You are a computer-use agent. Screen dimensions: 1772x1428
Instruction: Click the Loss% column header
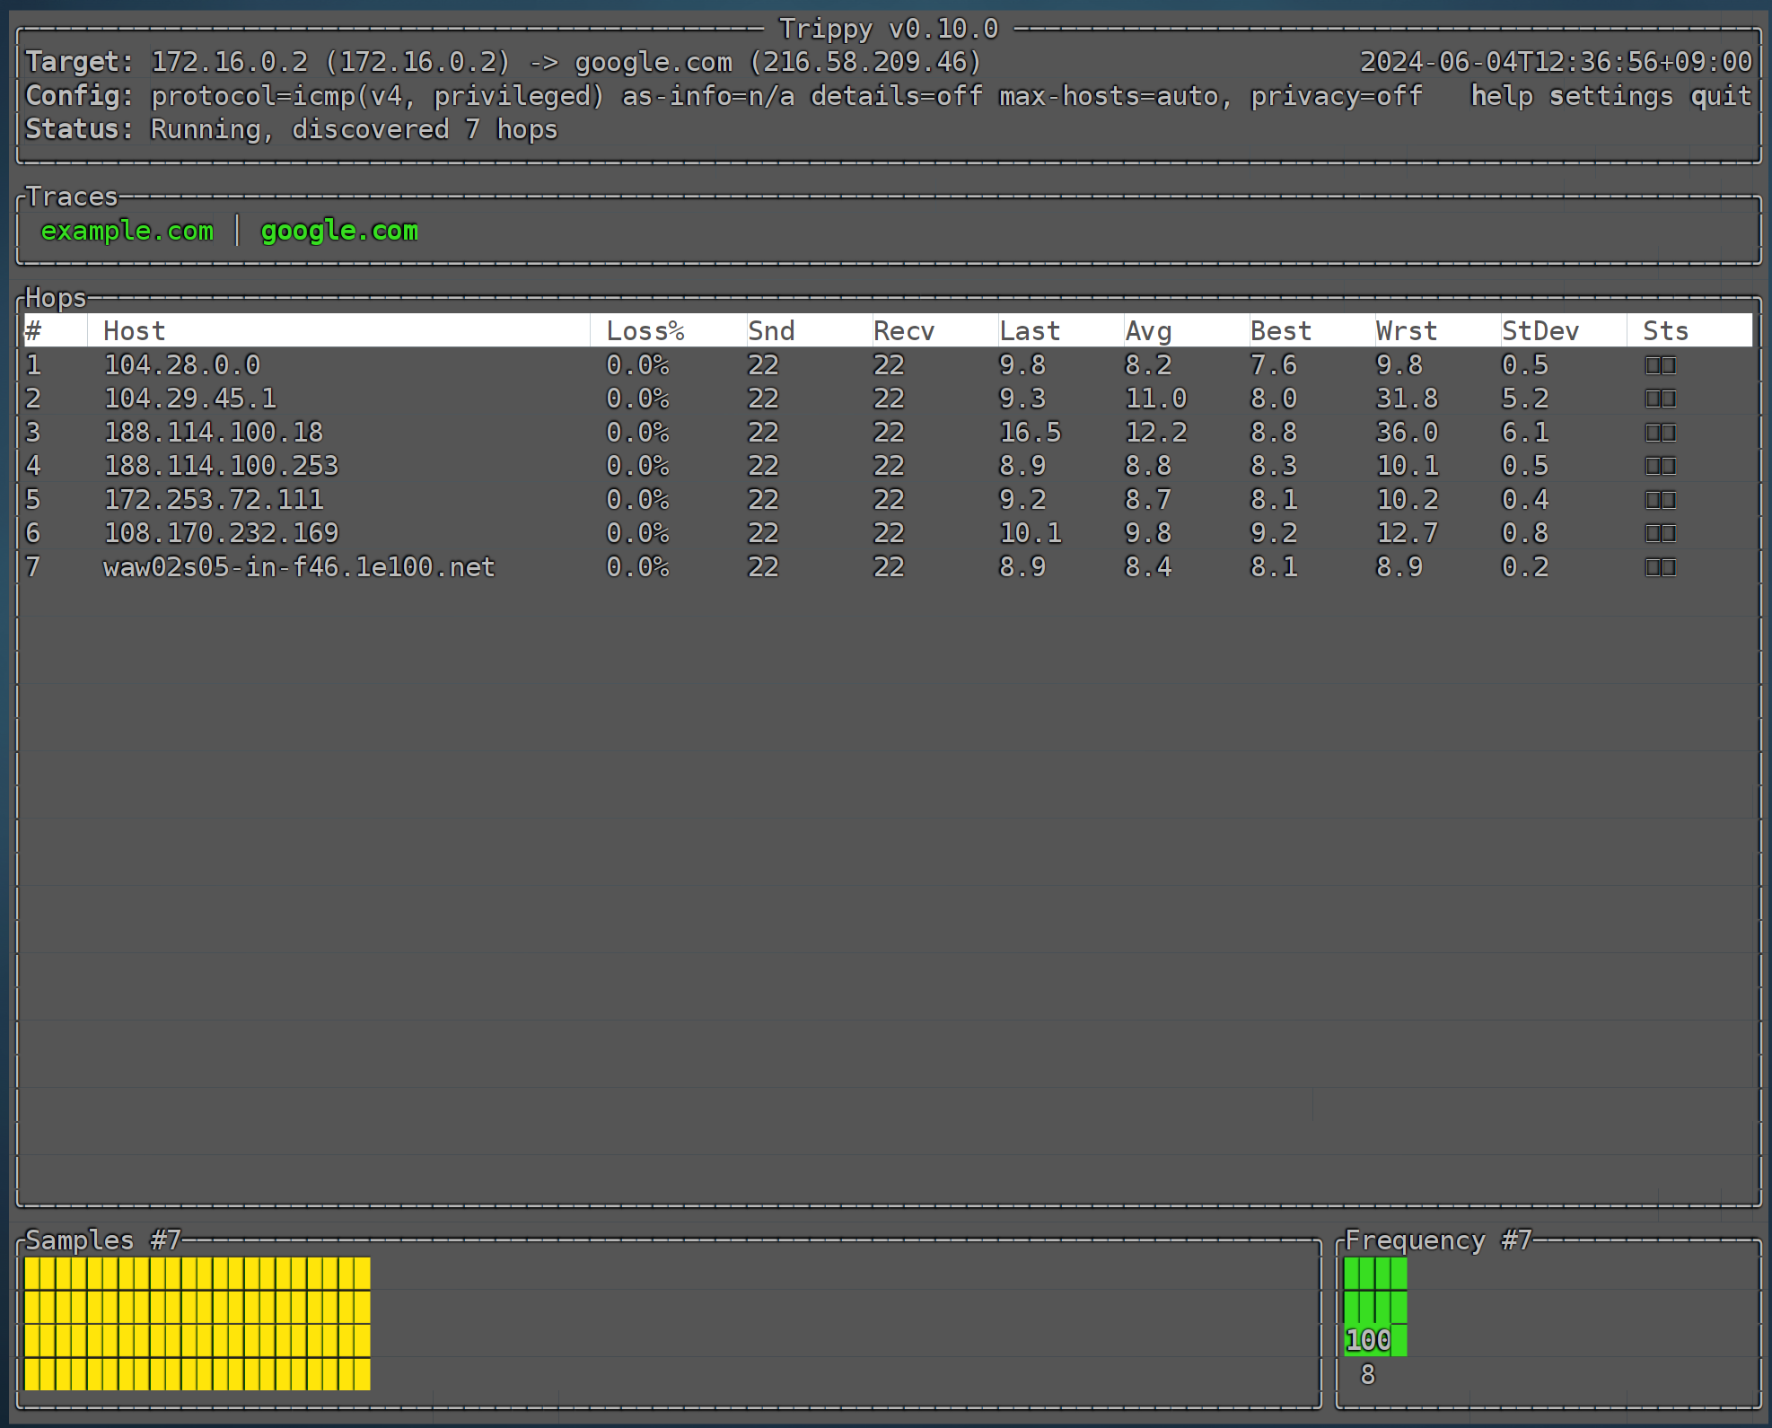(x=645, y=331)
